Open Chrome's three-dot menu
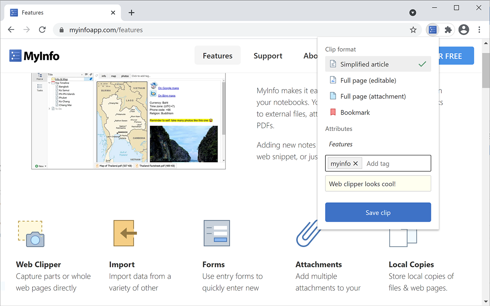Image resolution: width=490 pixels, height=306 pixels. pyautogui.click(x=479, y=29)
